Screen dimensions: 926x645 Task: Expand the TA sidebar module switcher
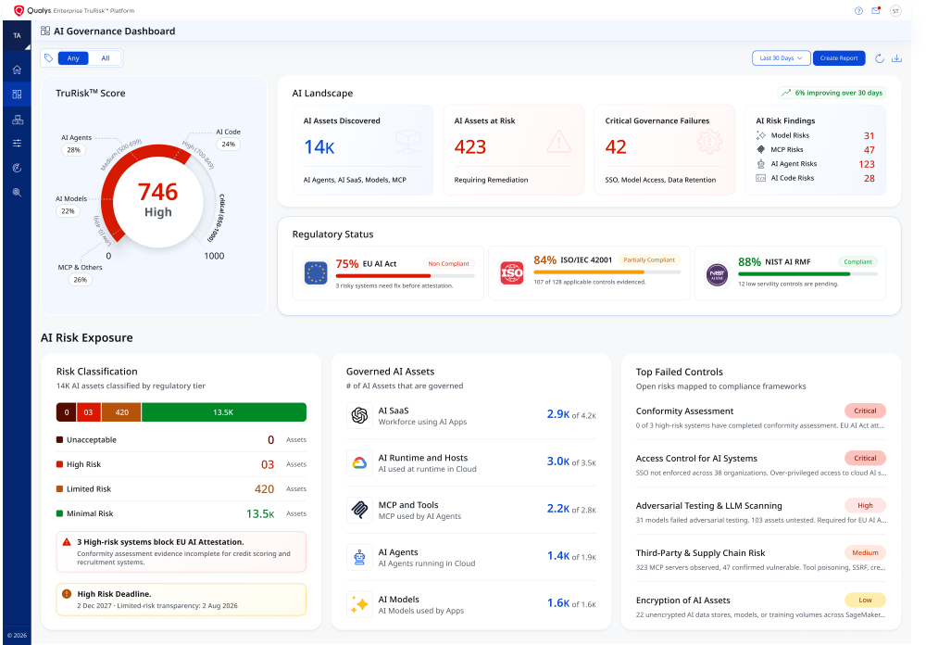[17, 36]
